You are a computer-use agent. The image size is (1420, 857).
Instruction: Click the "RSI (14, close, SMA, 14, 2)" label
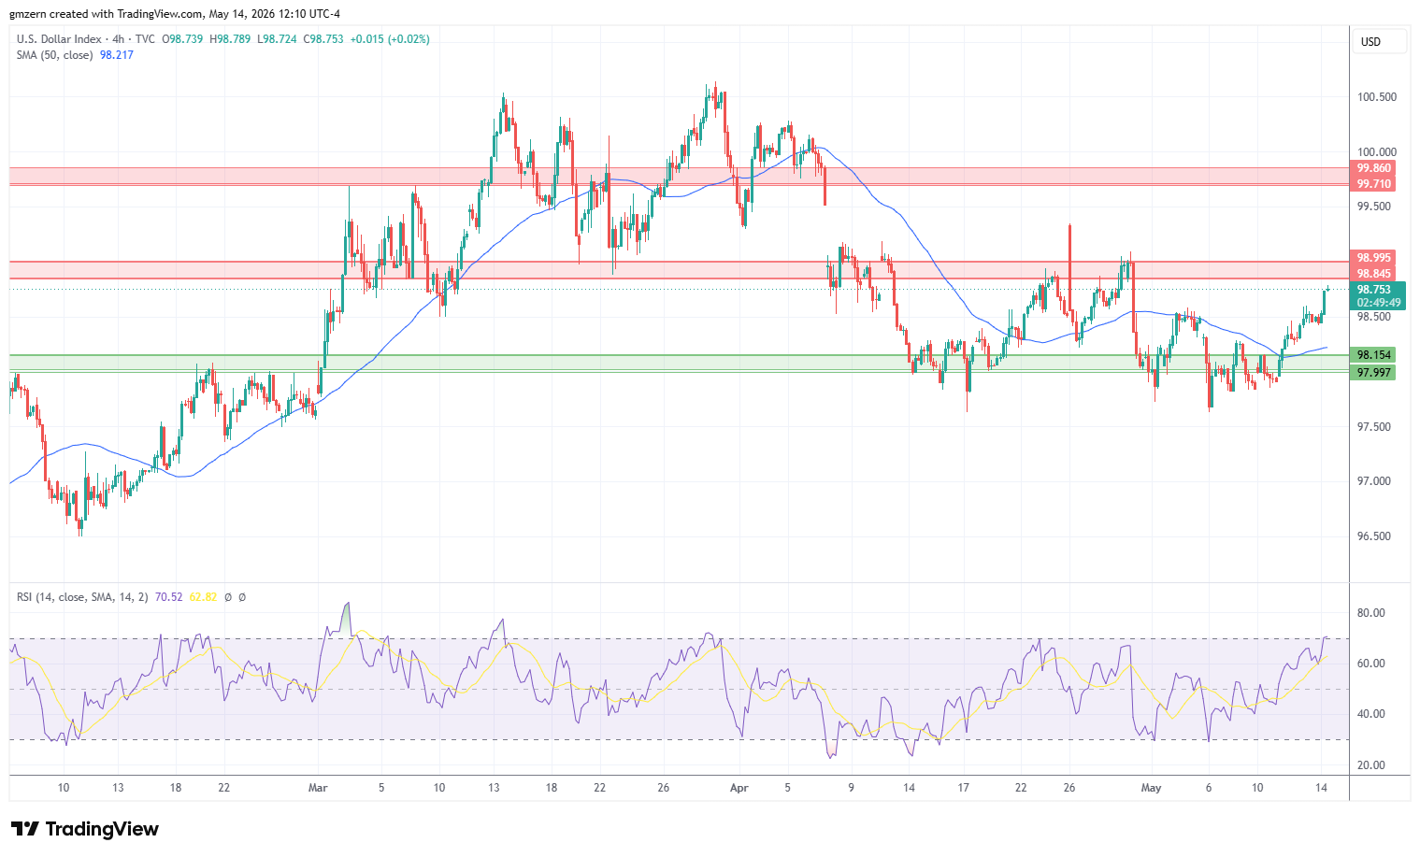(82, 597)
